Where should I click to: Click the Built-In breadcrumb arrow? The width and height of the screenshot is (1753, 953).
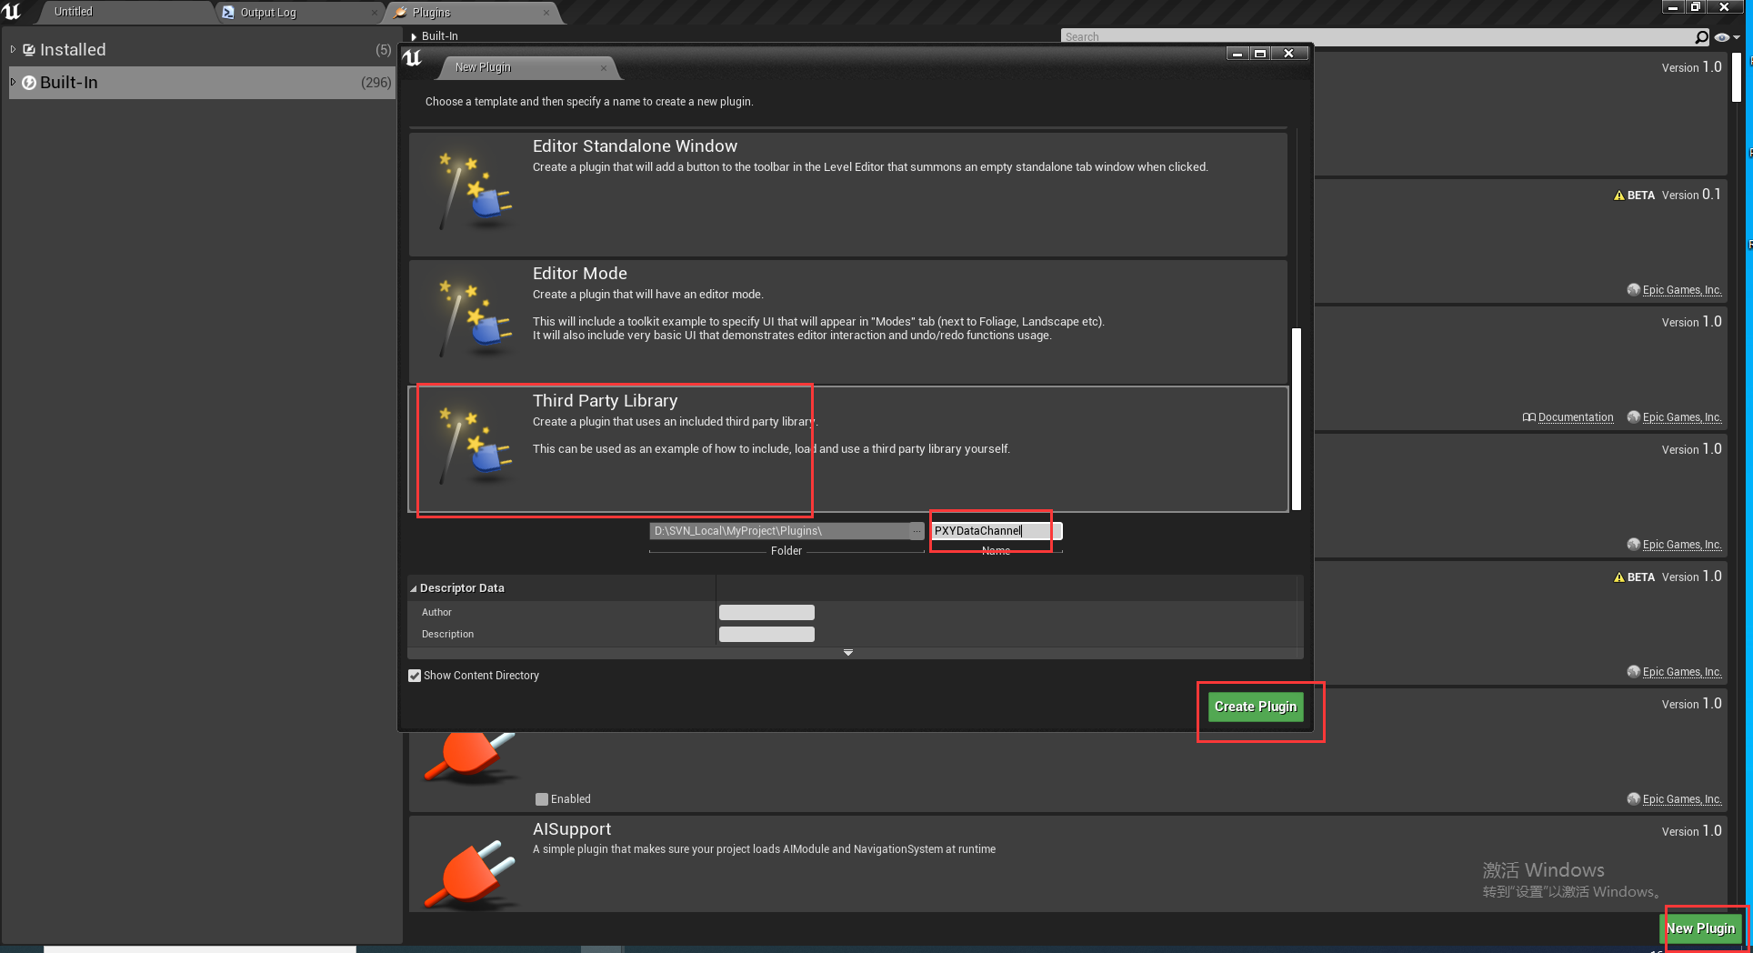414,36
